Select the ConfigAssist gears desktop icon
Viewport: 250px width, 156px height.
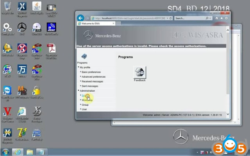coord(7,28)
